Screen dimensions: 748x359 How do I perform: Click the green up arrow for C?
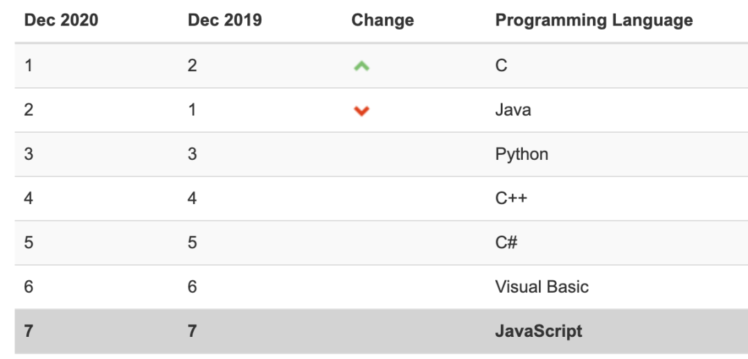[361, 66]
